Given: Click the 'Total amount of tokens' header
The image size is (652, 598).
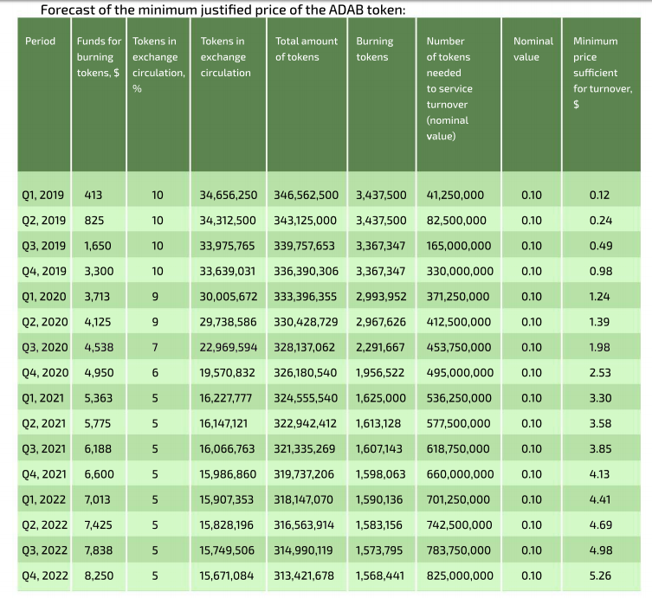Looking at the screenshot, I should [x=307, y=49].
